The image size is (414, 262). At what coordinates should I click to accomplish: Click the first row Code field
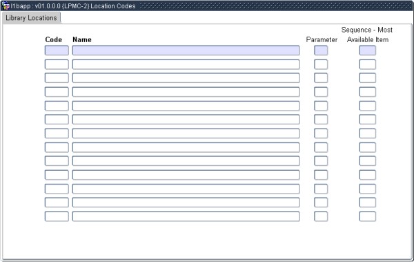click(57, 50)
